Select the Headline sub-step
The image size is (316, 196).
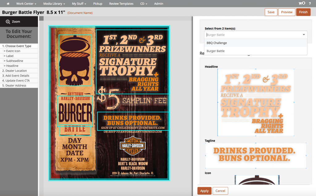19,66
